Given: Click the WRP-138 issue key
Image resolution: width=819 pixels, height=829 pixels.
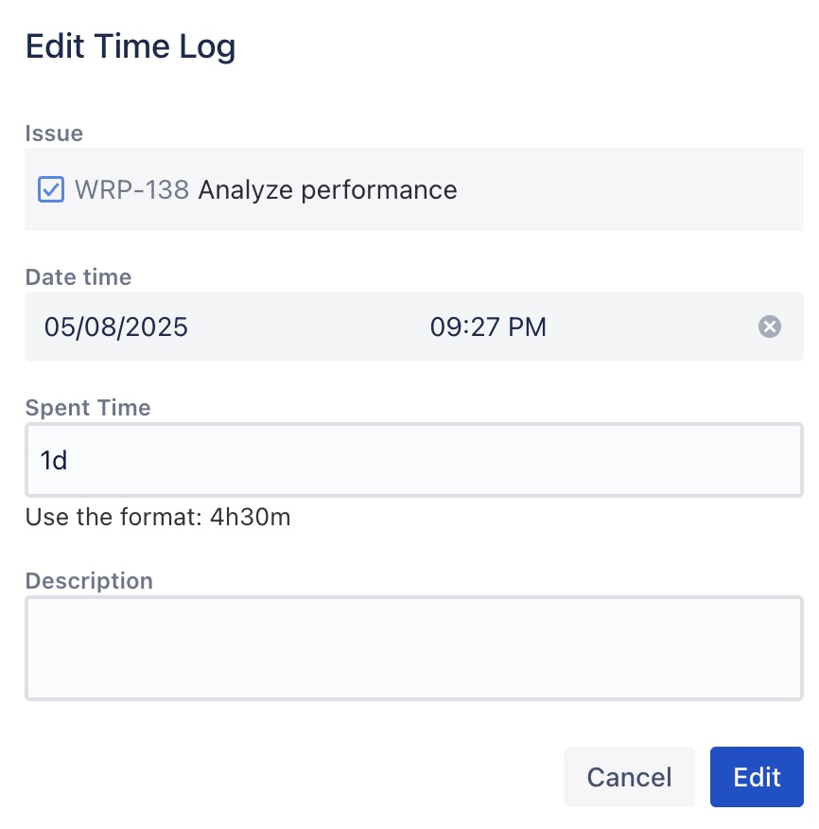Looking at the screenshot, I should (131, 190).
